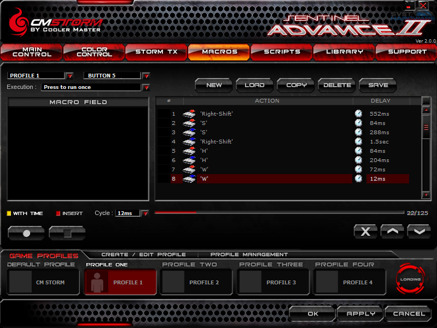Click the macro stop recording button
437x328 pixels.
[67, 233]
